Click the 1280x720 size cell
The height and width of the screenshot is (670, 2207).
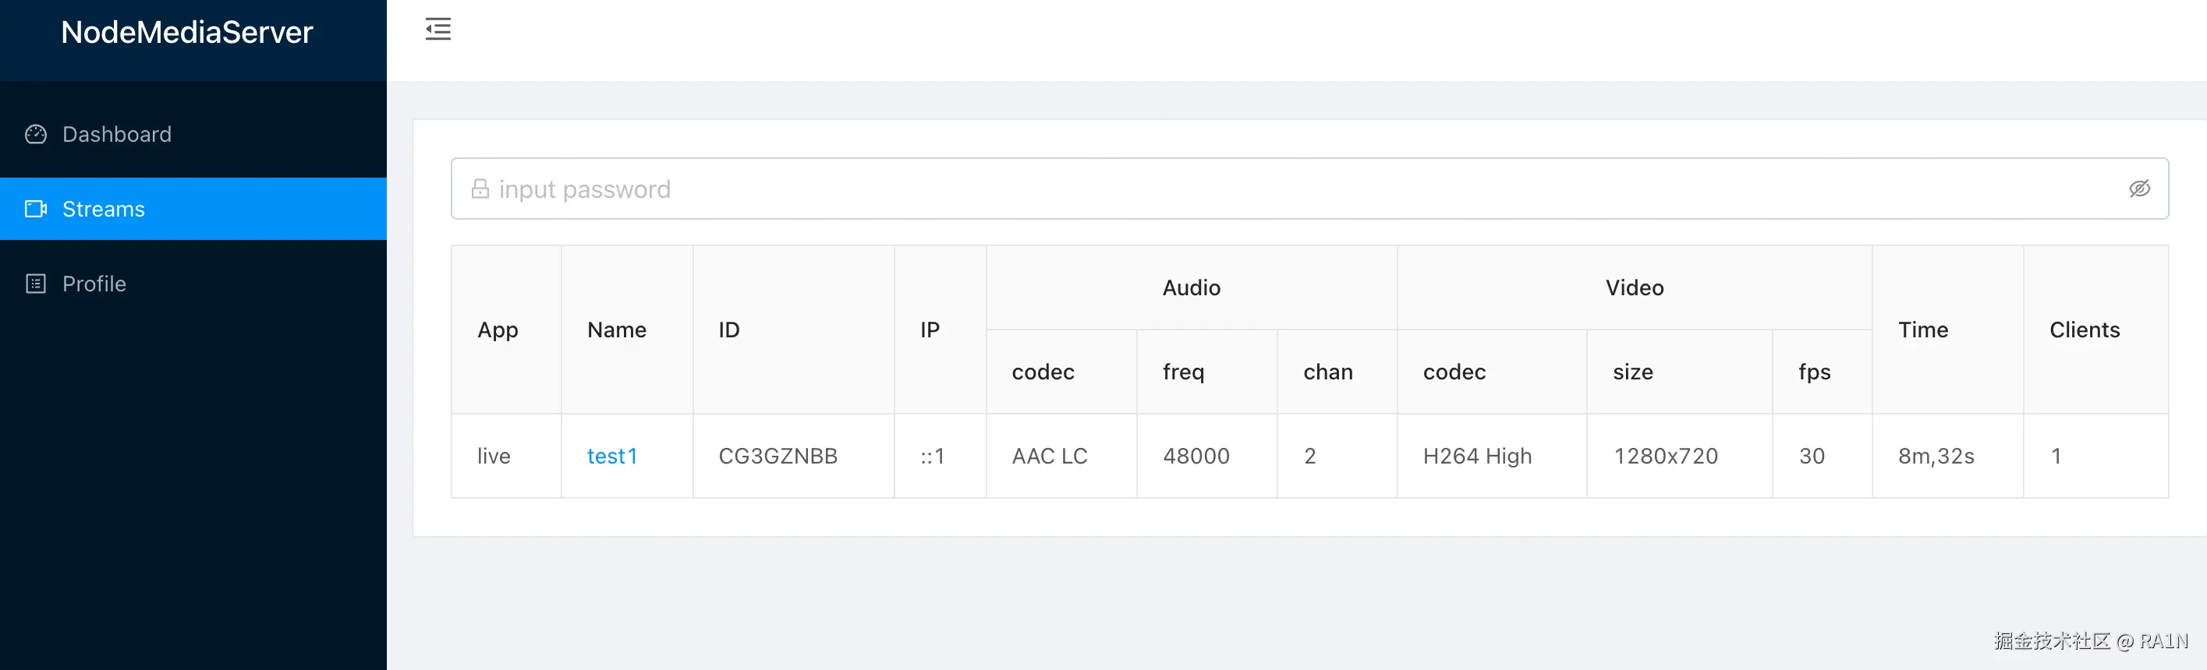pyautogui.click(x=1666, y=456)
